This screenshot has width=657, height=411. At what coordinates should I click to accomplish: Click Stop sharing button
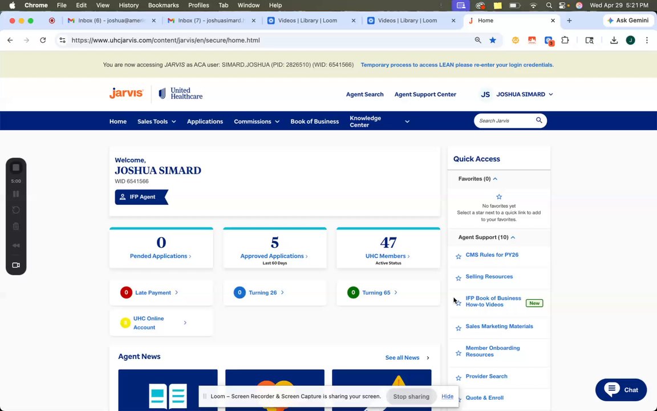point(411,396)
